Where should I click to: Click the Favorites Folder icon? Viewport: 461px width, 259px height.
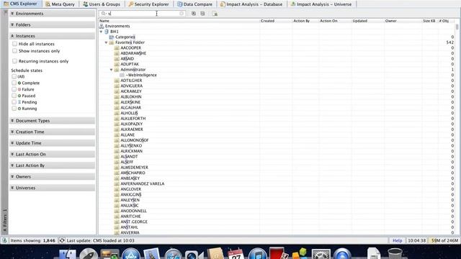(112, 42)
